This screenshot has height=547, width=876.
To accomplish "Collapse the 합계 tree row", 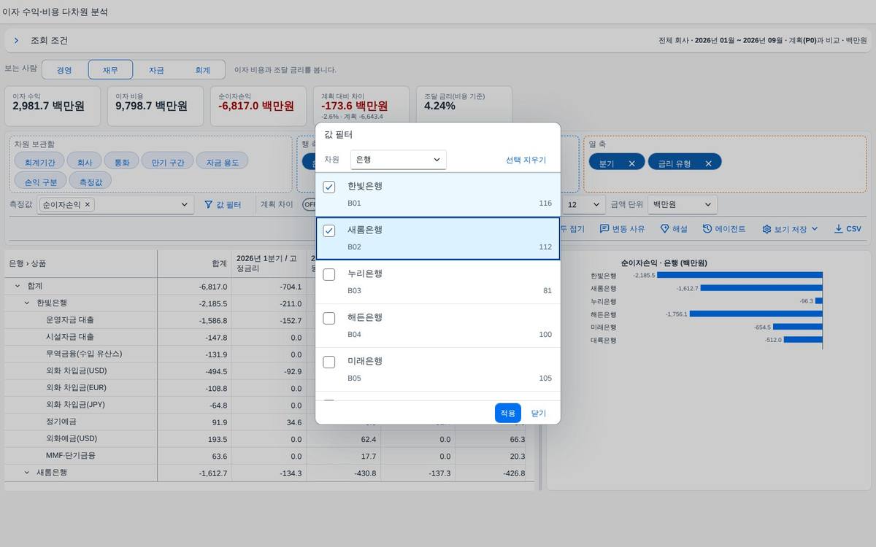I will [18, 286].
